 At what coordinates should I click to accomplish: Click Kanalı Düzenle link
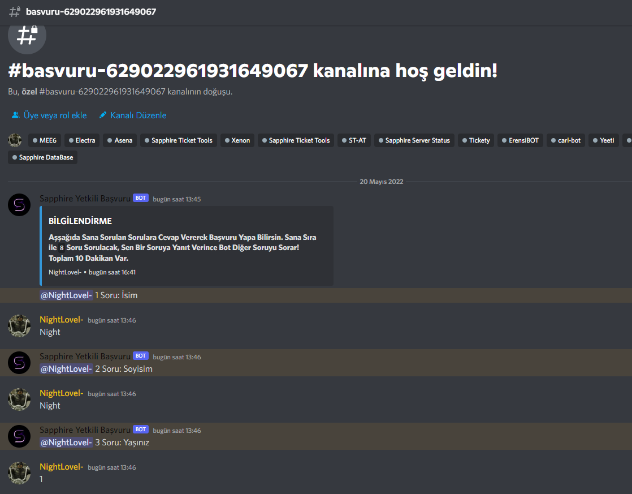click(x=138, y=115)
